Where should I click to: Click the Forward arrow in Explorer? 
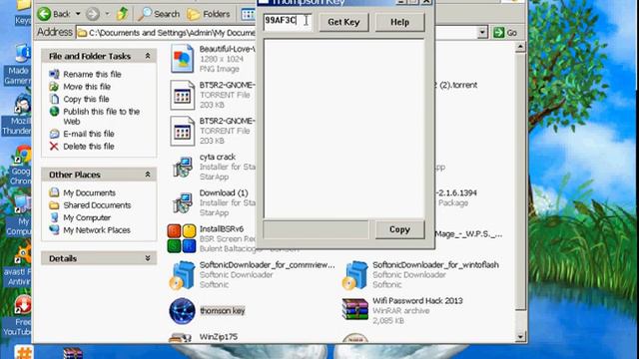(93, 14)
